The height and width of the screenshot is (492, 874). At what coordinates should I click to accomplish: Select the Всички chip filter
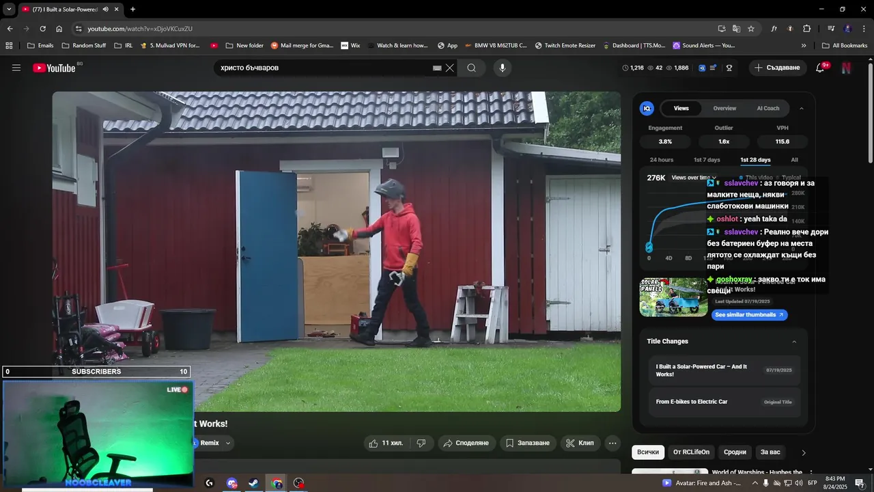(x=648, y=452)
